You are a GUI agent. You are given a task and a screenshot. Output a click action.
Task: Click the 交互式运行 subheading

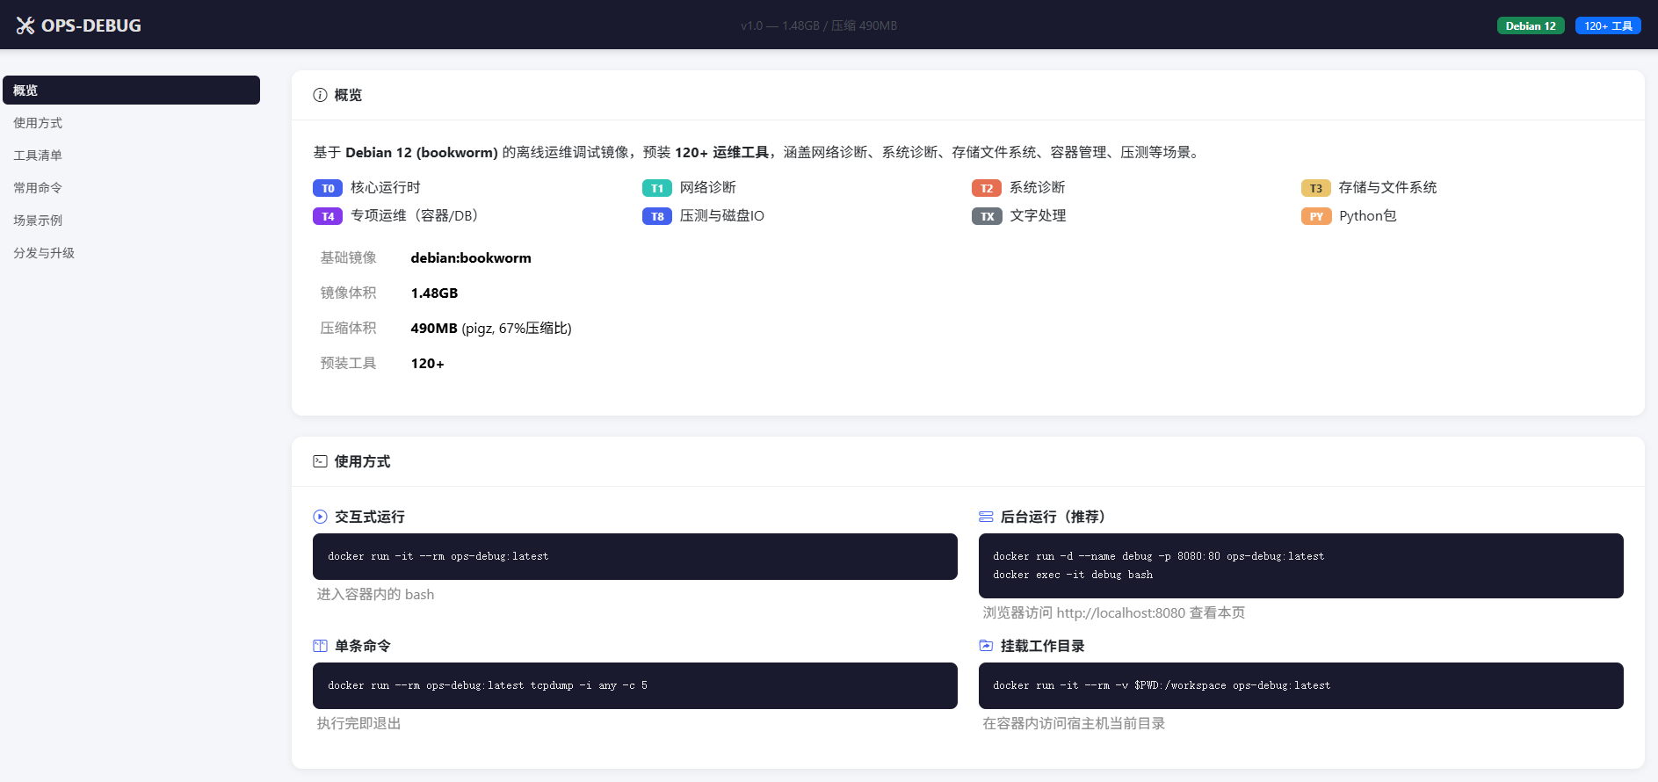coord(370,517)
